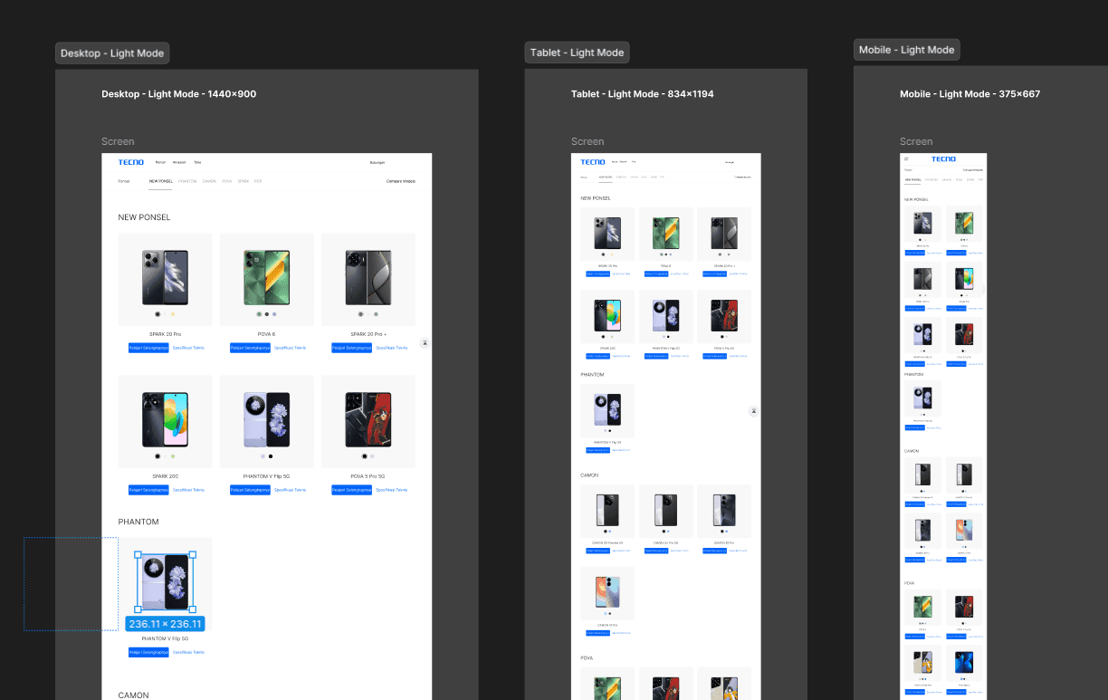Image resolution: width=1108 pixels, height=700 pixels.
Task: Pick the green color dot under Desktop POVA 6
Action: click(259, 314)
